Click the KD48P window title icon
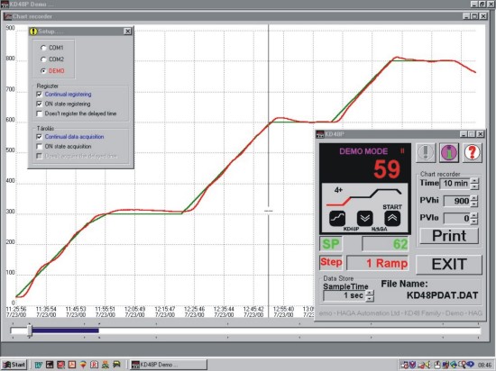 coord(320,134)
